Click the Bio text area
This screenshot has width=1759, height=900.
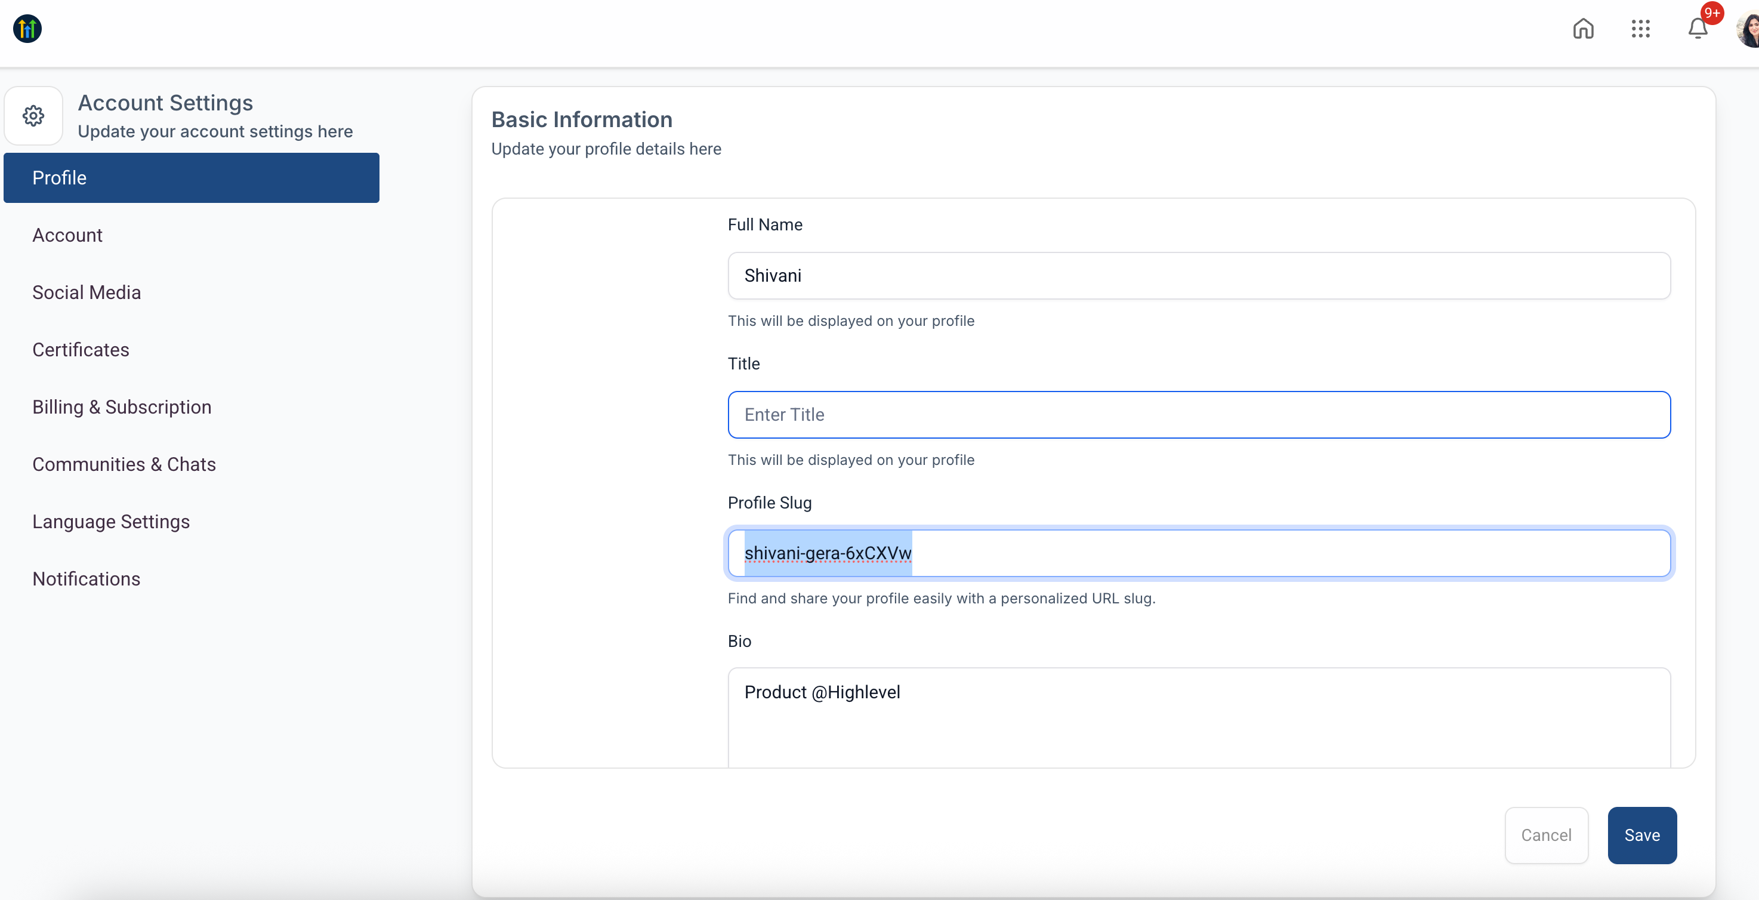pos(1198,717)
